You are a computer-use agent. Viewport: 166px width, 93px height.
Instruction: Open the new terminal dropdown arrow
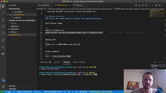click(x=157, y=62)
